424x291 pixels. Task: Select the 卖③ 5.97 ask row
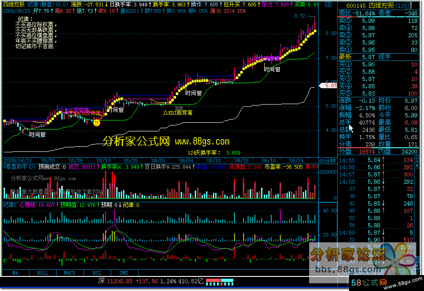pyautogui.click(x=378, y=35)
